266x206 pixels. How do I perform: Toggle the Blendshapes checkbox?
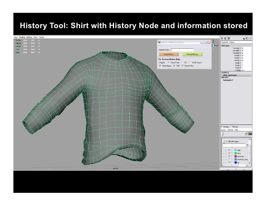pyautogui.click(x=159, y=65)
